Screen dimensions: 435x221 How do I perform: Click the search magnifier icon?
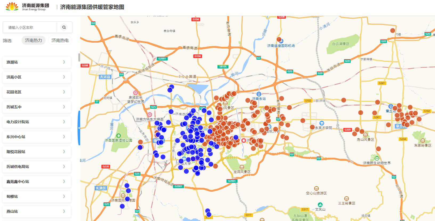point(64,27)
